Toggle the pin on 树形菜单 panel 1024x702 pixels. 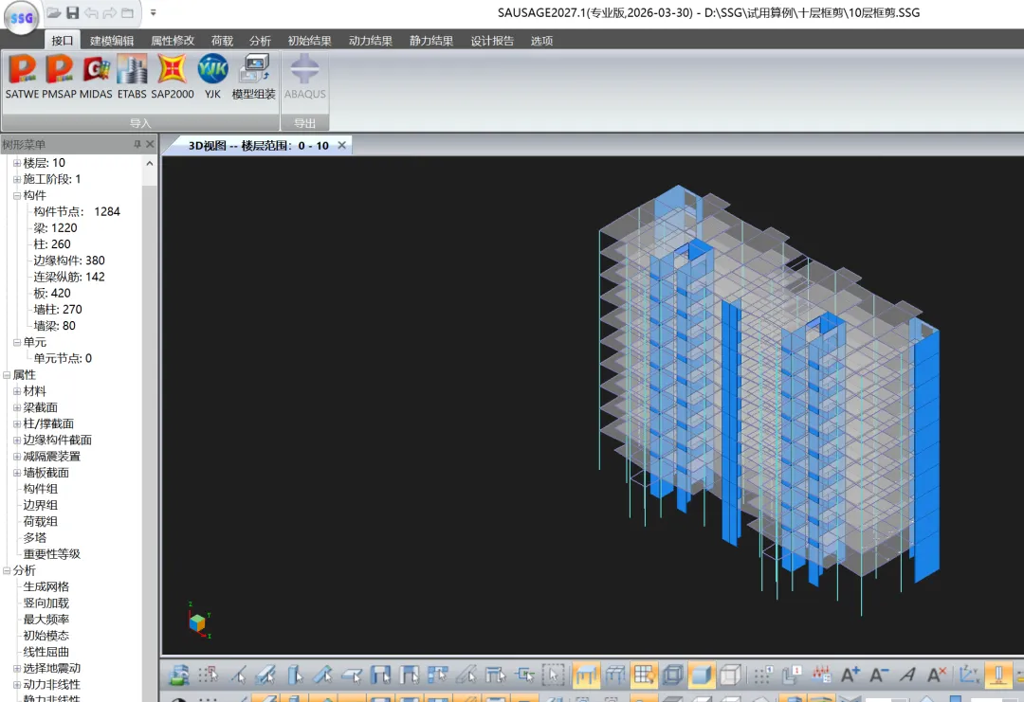pos(137,145)
